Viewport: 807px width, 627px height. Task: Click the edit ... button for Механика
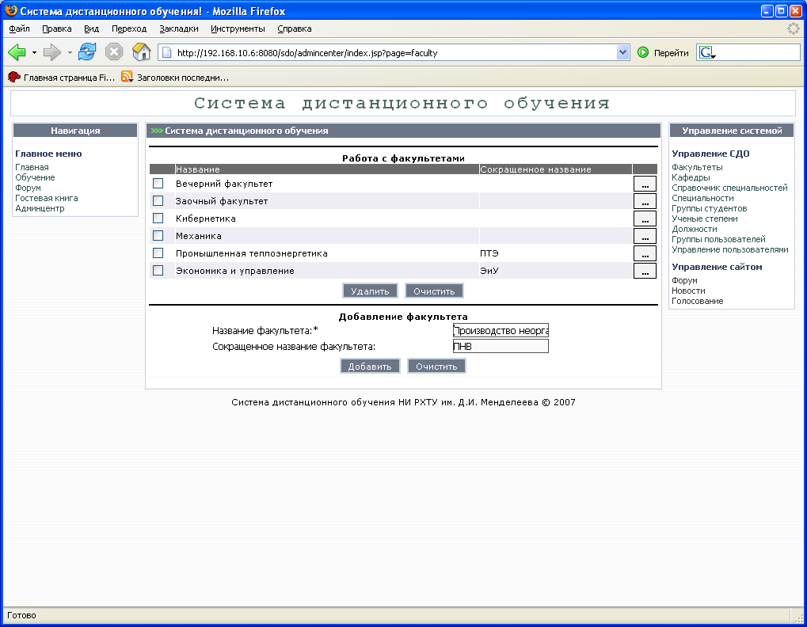click(x=645, y=236)
